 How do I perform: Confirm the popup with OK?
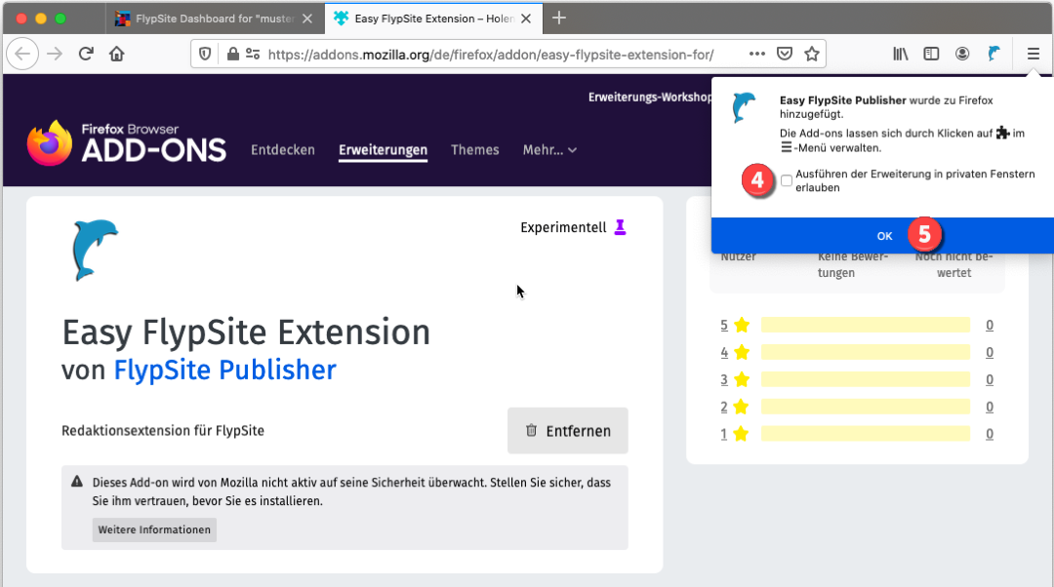(882, 236)
